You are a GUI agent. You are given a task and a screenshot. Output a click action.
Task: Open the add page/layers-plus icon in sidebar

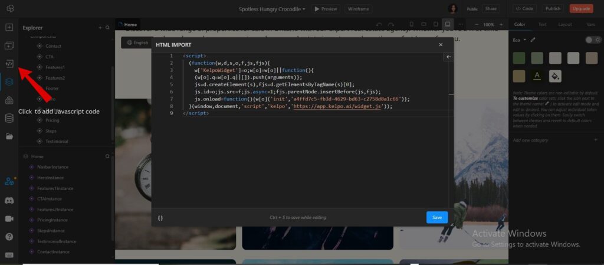(x=9, y=46)
